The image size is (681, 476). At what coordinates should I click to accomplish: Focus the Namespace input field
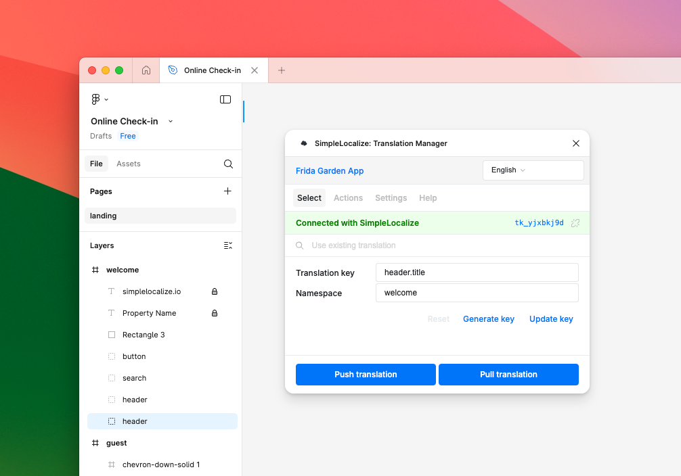point(477,293)
